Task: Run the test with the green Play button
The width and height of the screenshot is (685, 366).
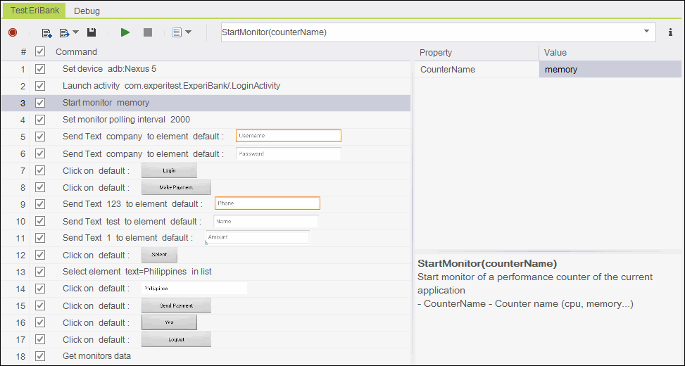Action: click(x=125, y=32)
